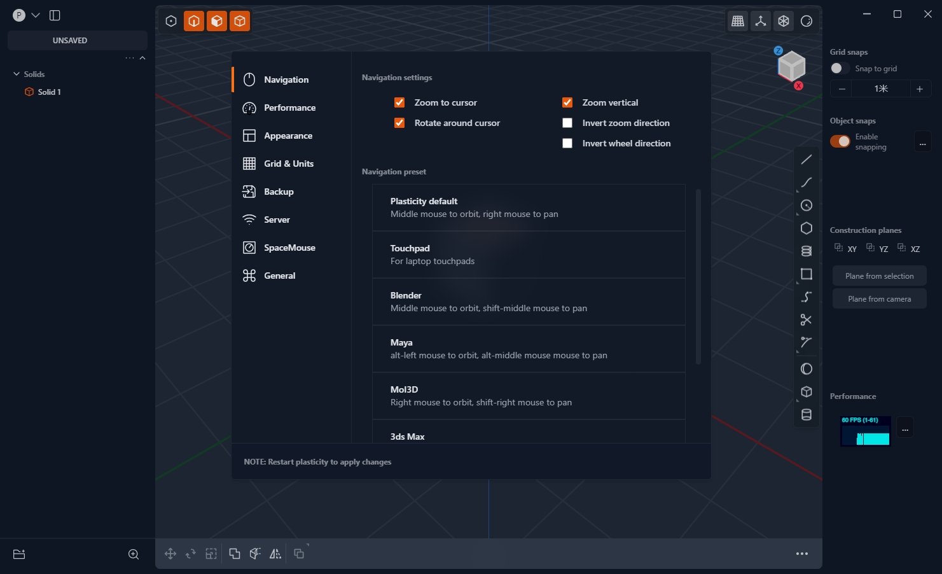Image resolution: width=942 pixels, height=574 pixels.
Task: Select the YZ construction plane
Action: (877, 248)
